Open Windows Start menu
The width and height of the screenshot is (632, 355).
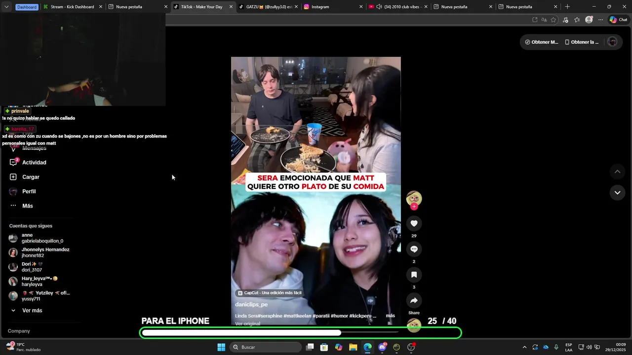(x=221, y=347)
